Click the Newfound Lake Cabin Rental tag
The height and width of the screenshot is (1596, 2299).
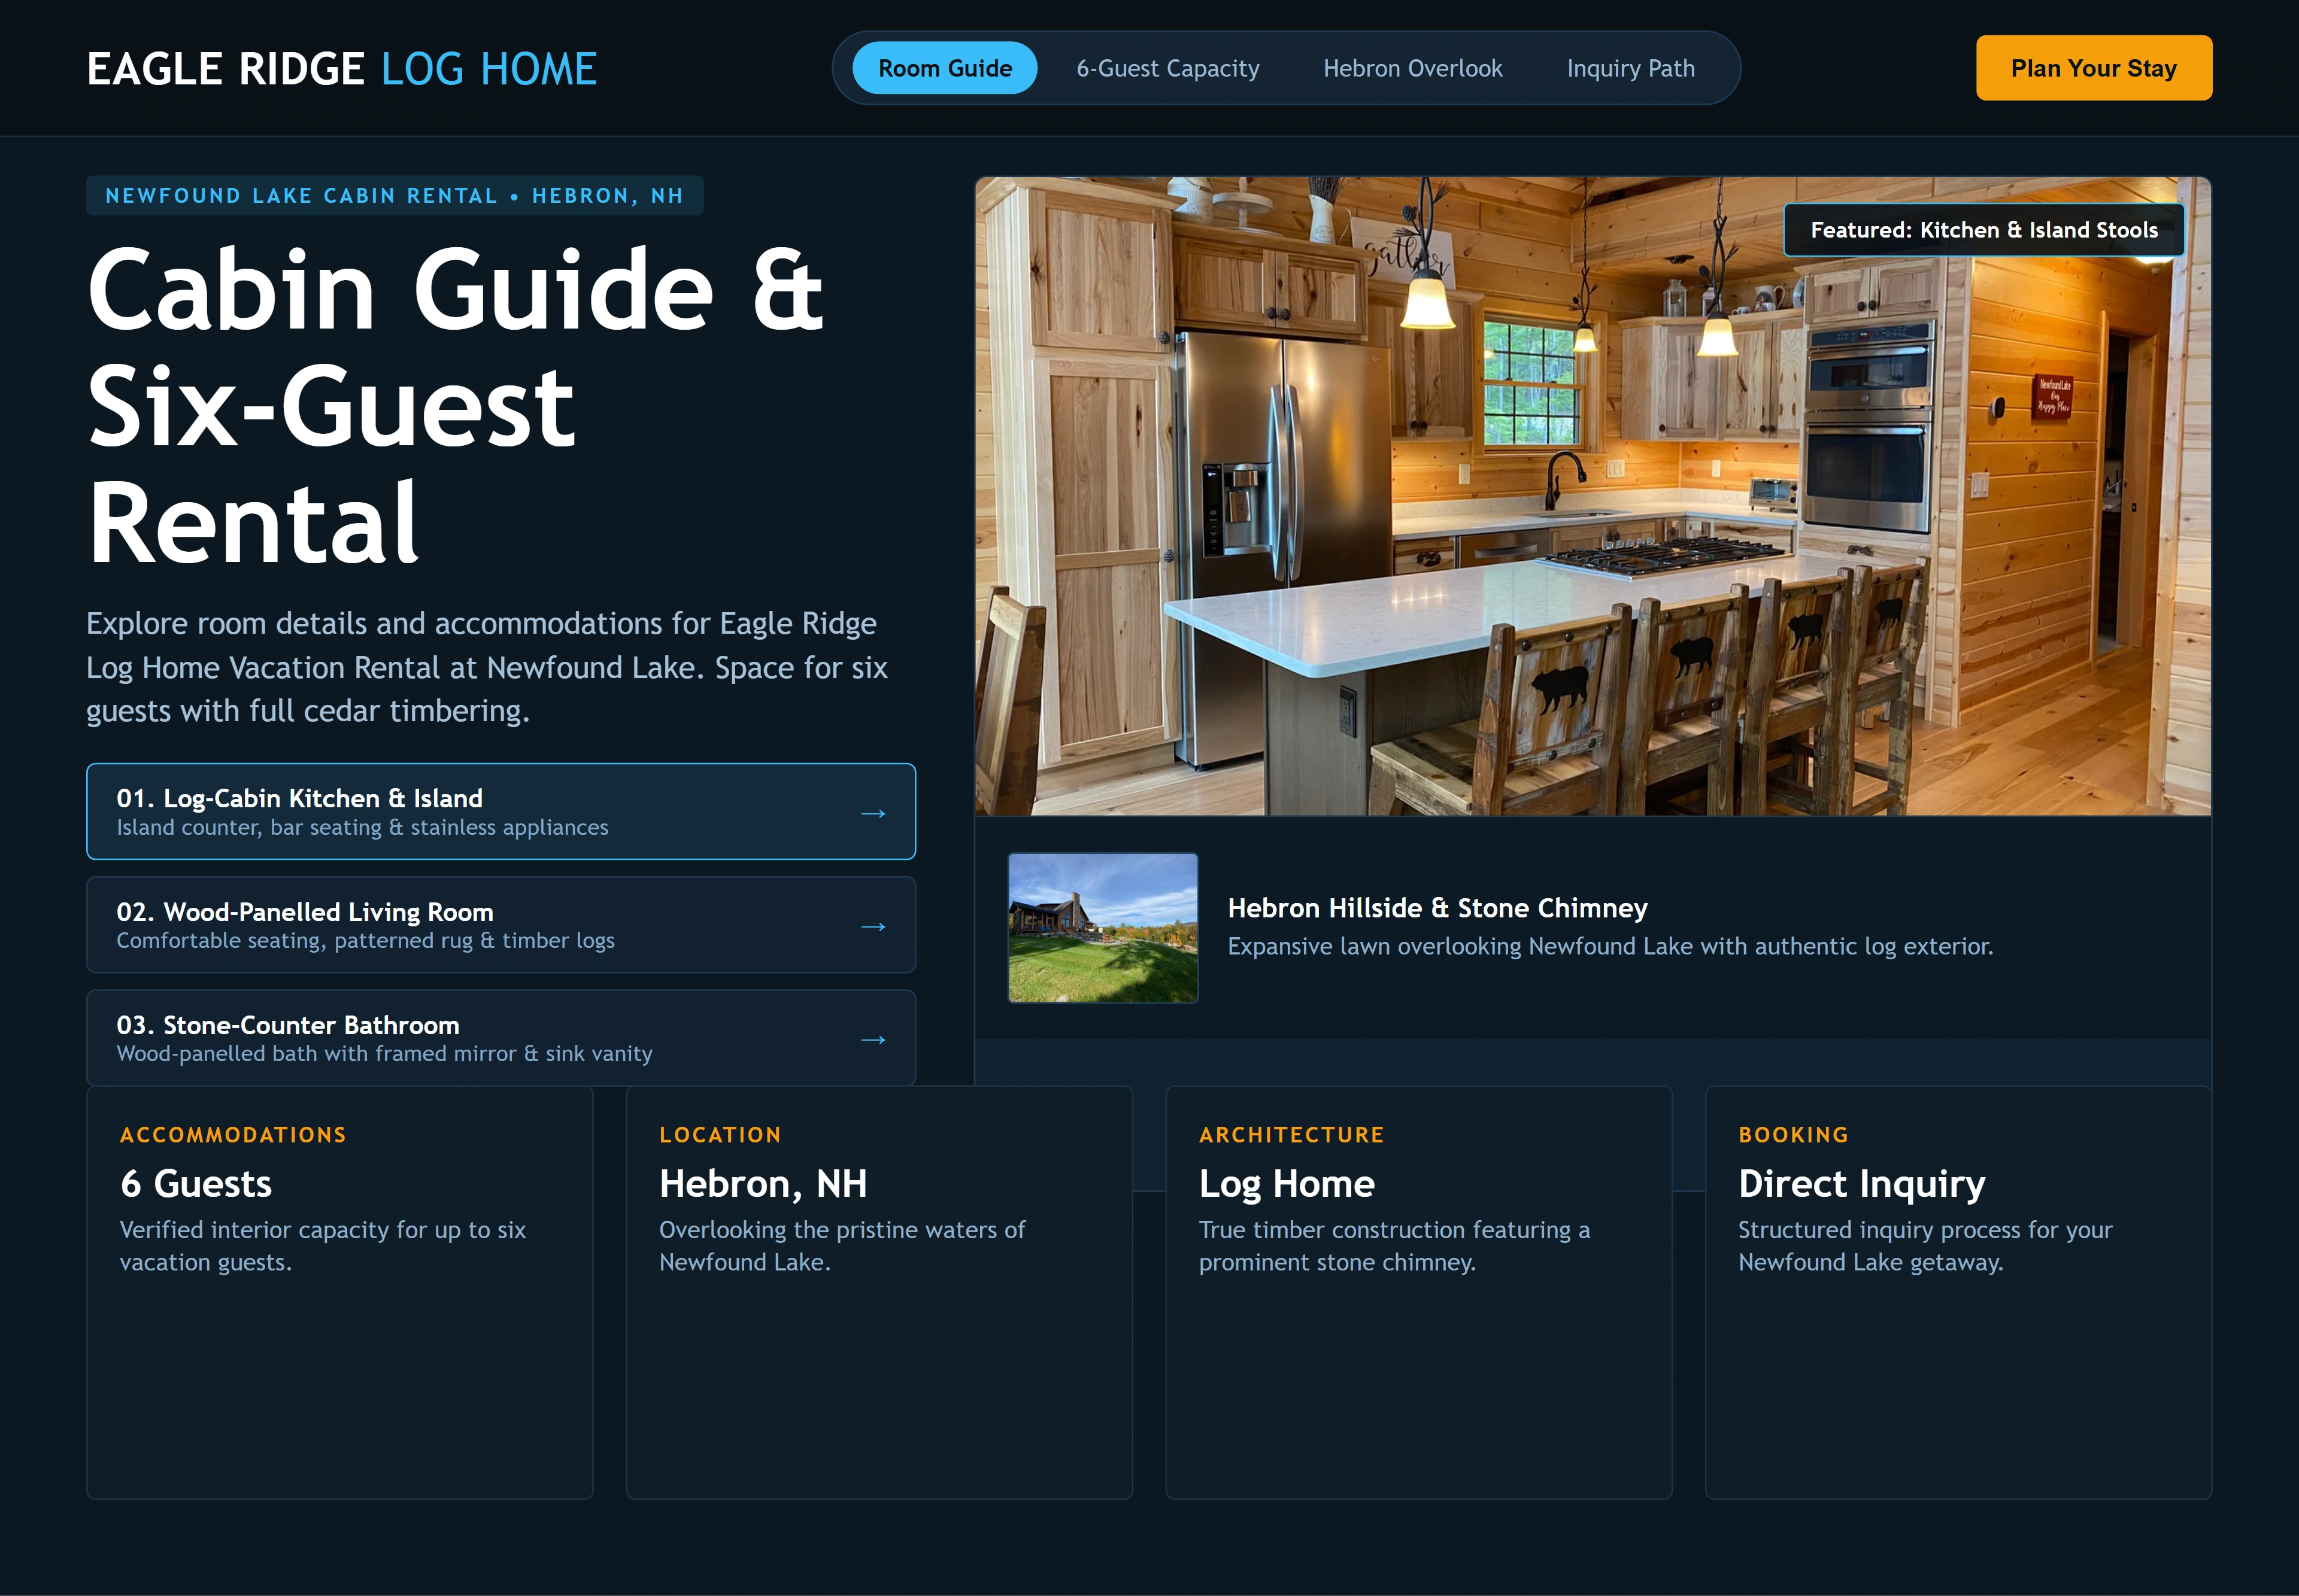pos(395,195)
